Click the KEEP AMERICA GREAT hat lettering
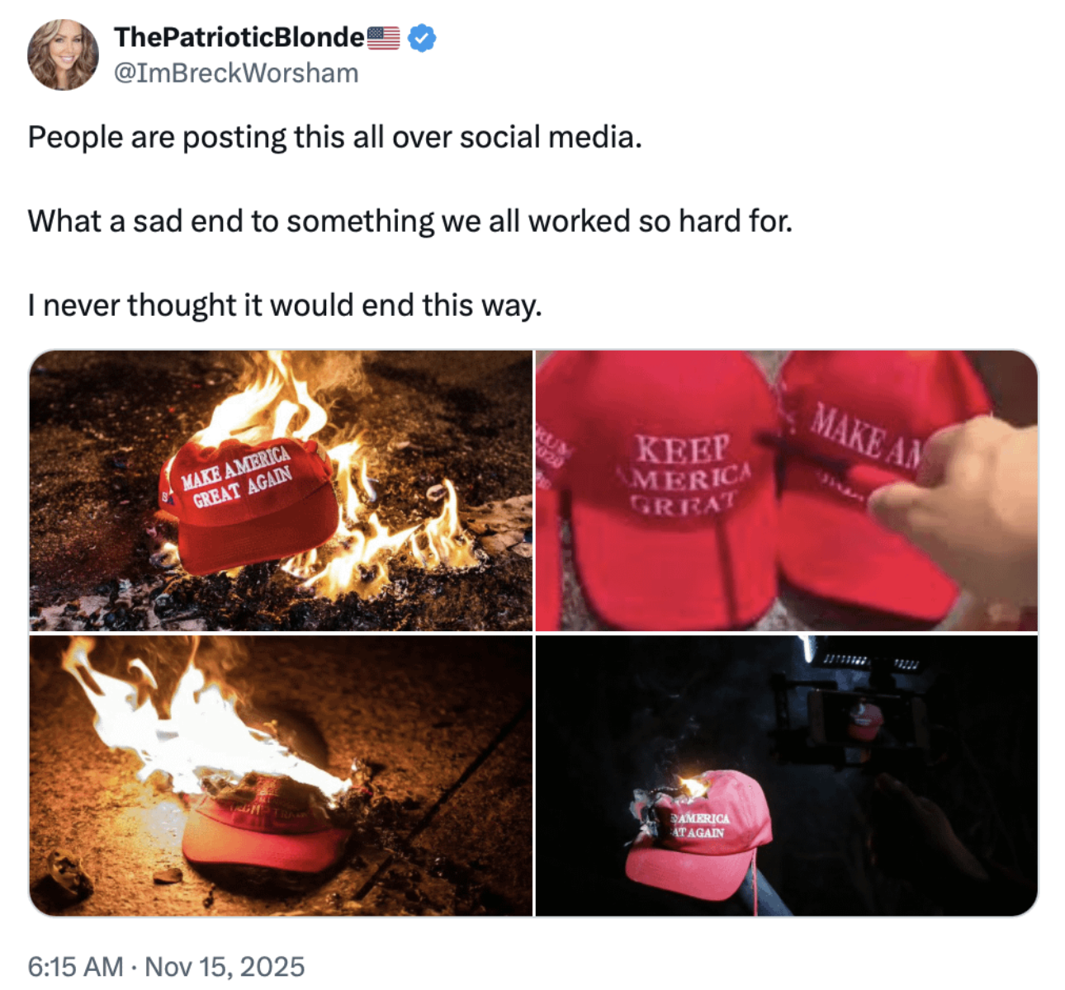Viewport: 1065px width, 990px height. [684, 474]
